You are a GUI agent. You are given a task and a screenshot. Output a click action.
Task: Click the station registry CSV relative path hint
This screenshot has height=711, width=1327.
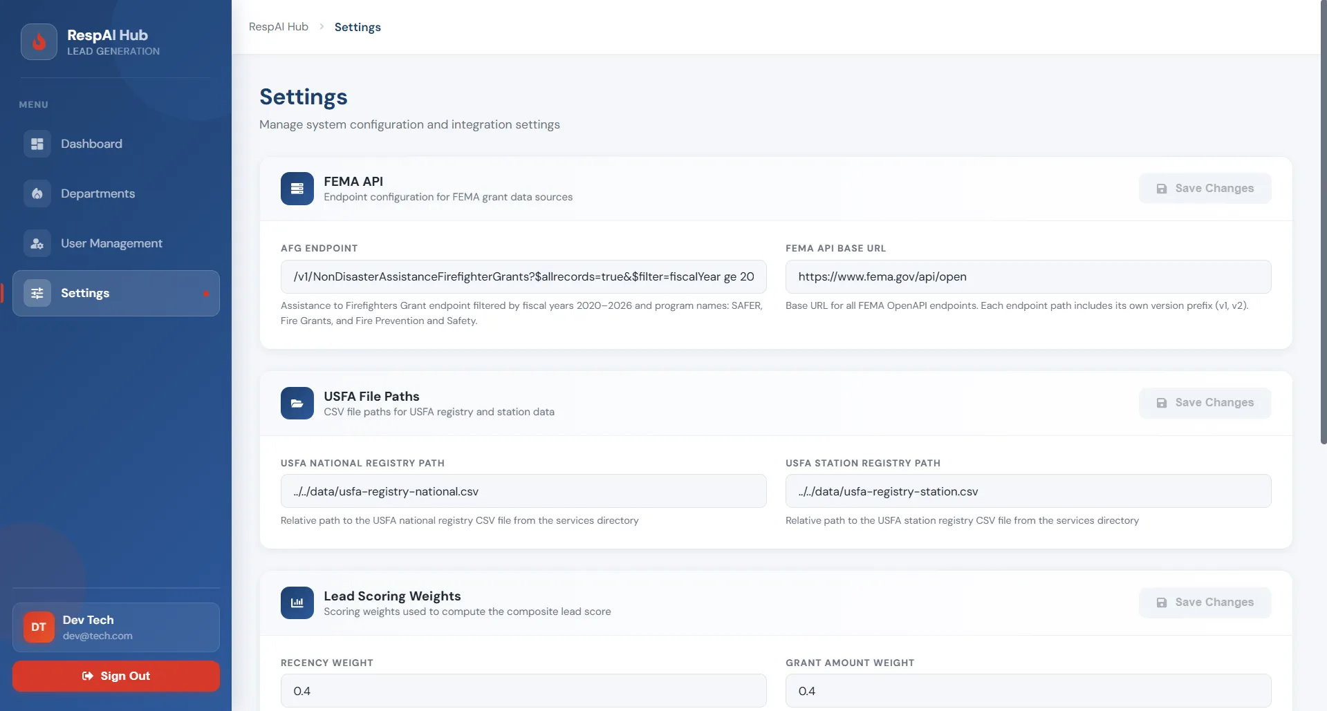point(962,520)
